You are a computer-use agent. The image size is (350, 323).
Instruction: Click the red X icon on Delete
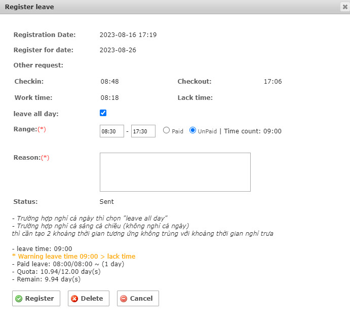click(74, 299)
